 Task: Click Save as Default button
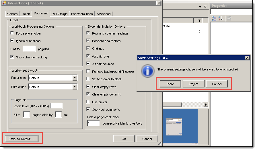click(22, 139)
